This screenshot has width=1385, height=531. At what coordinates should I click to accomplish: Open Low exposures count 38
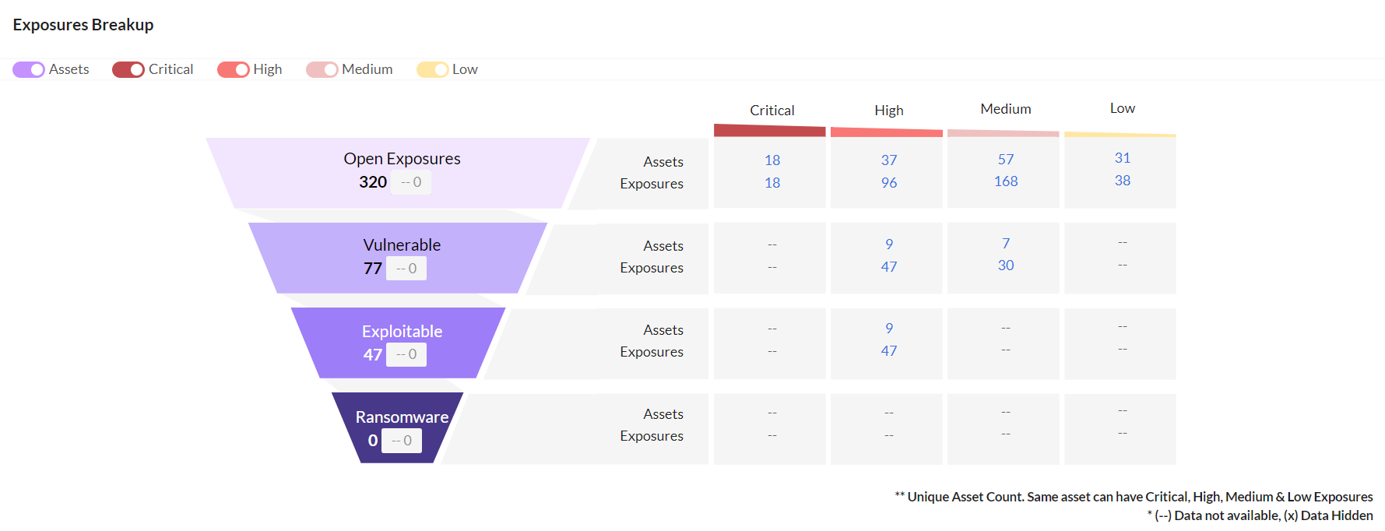pyautogui.click(x=1123, y=181)
